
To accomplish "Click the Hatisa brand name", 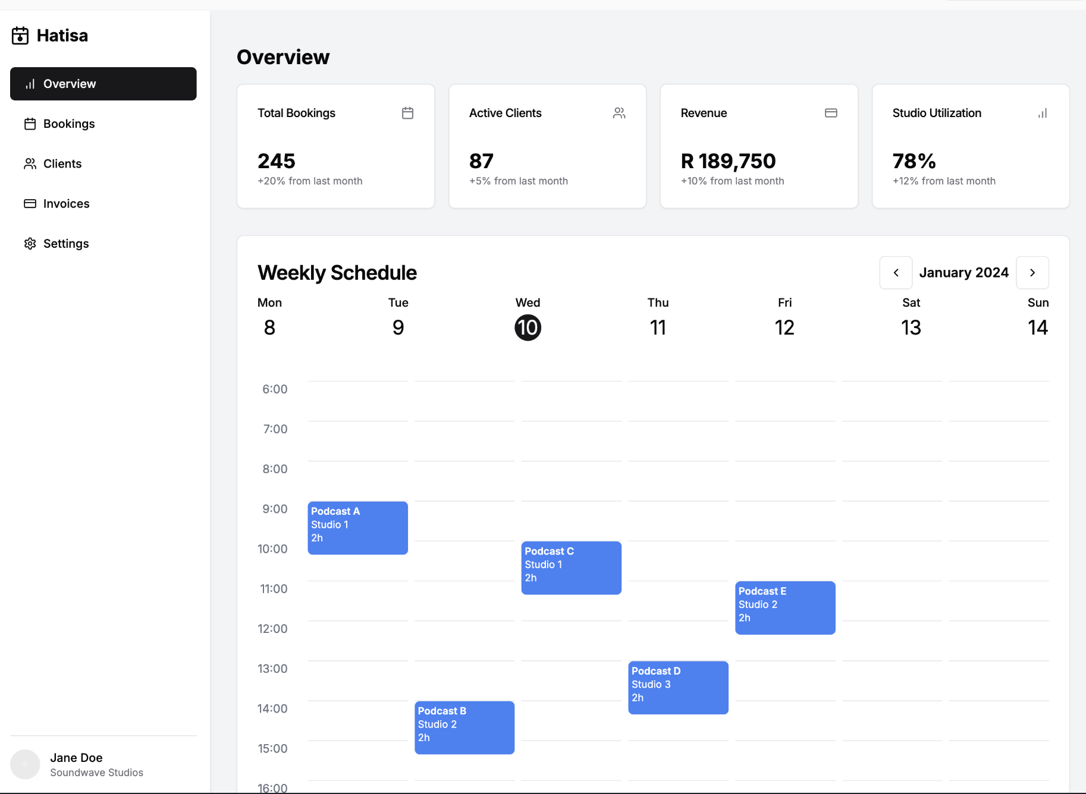I will tap(62, 36).
